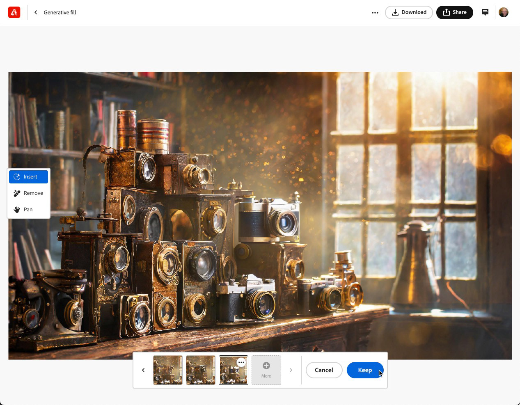
Task: Go back from Generative fill
Action: pyautogui.click(x=36, y=12)
